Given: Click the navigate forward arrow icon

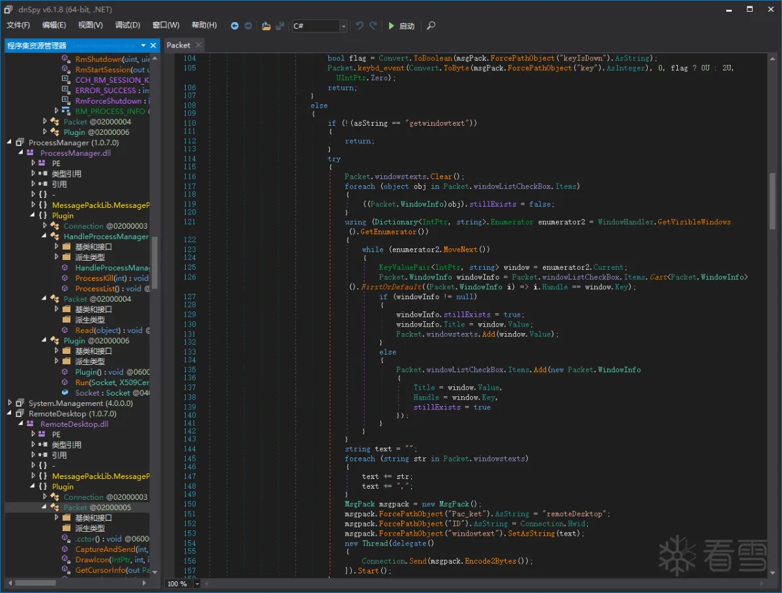Looking at the screenshot, I should click(x=248, y=26).
